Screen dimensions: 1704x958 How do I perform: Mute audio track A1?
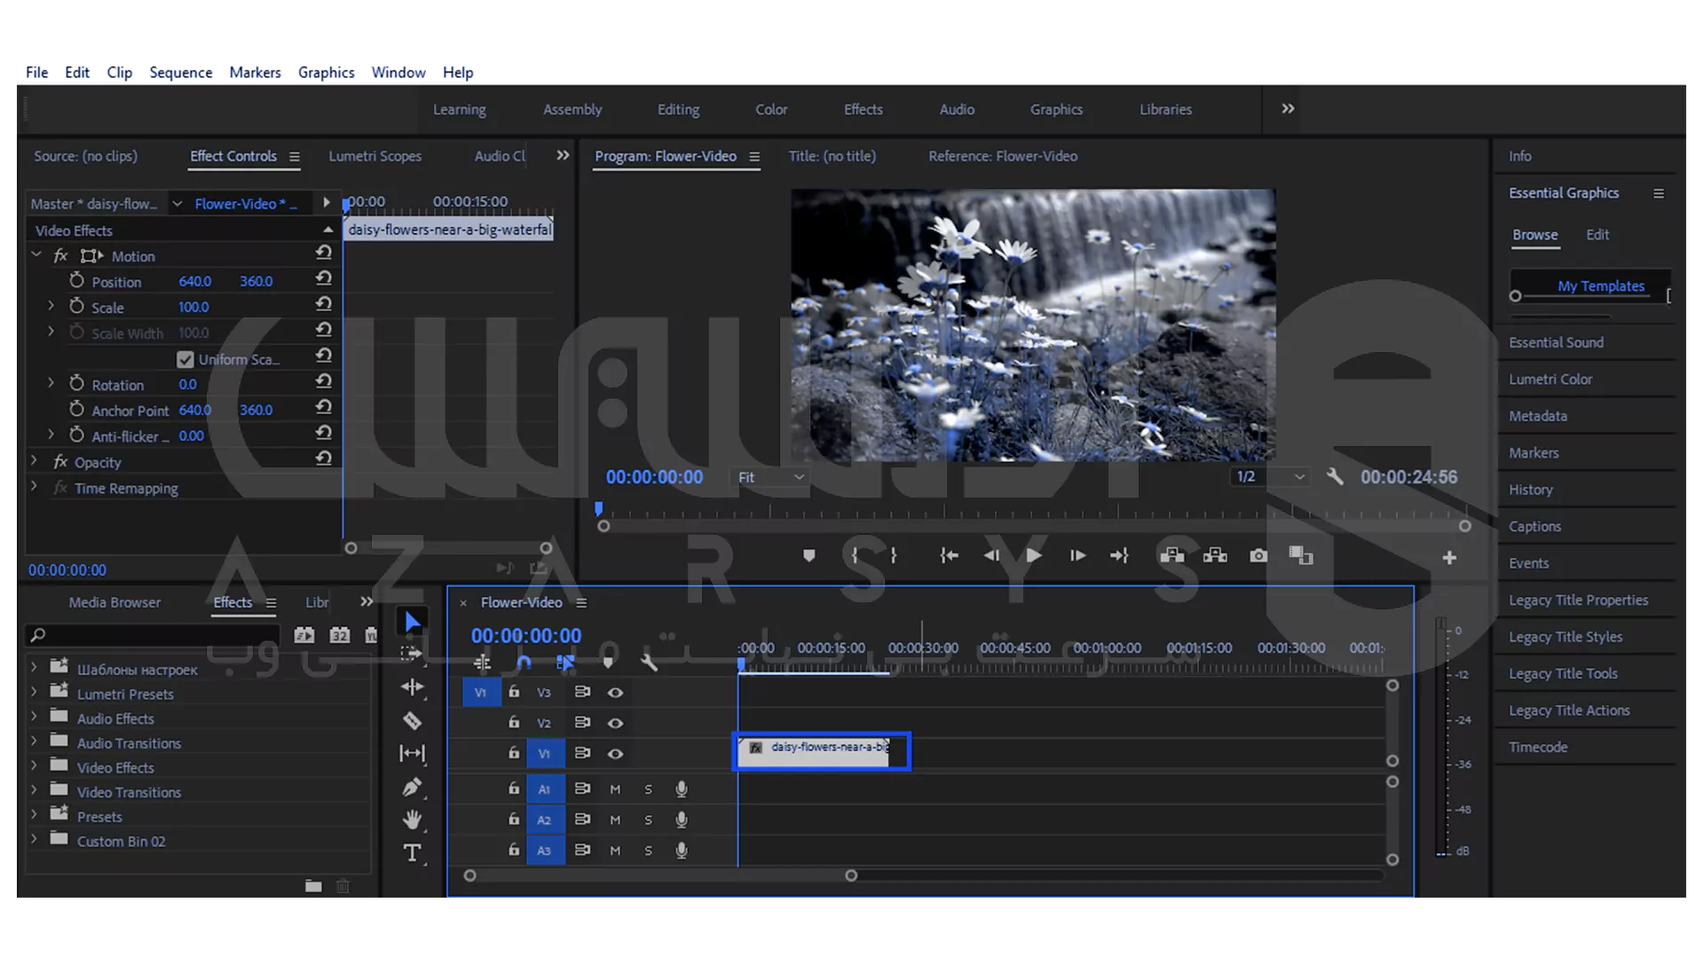615,789
